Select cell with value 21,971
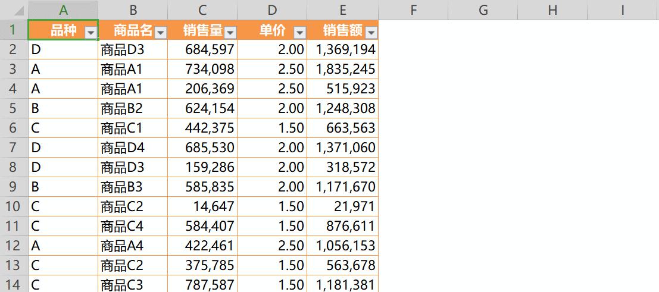Image resolution: width=659 pixels, height=292 pixels. point(342,207)
